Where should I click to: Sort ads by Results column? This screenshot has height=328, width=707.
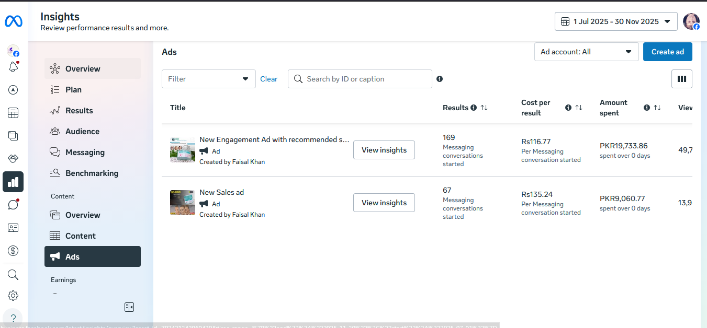pos(484,108)
